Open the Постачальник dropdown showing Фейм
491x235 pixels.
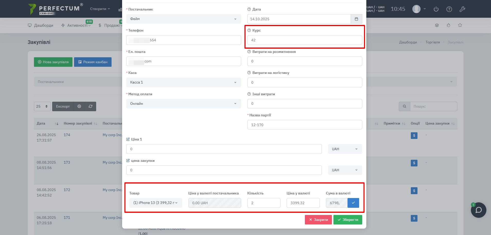click(184, 19)
